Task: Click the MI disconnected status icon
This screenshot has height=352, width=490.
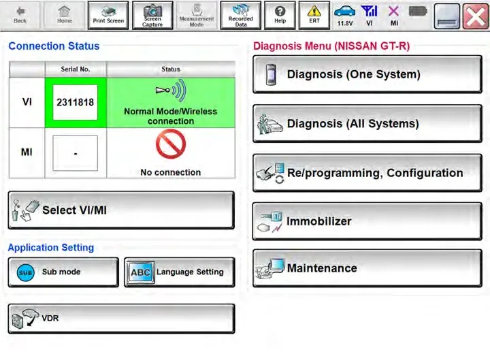Action: coord(394,16)
